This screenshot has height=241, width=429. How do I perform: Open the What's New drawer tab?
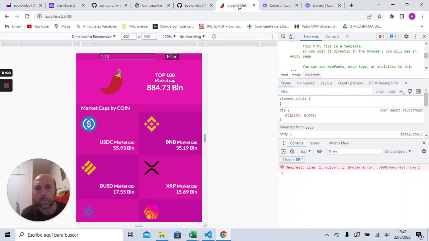pos(338,143)
